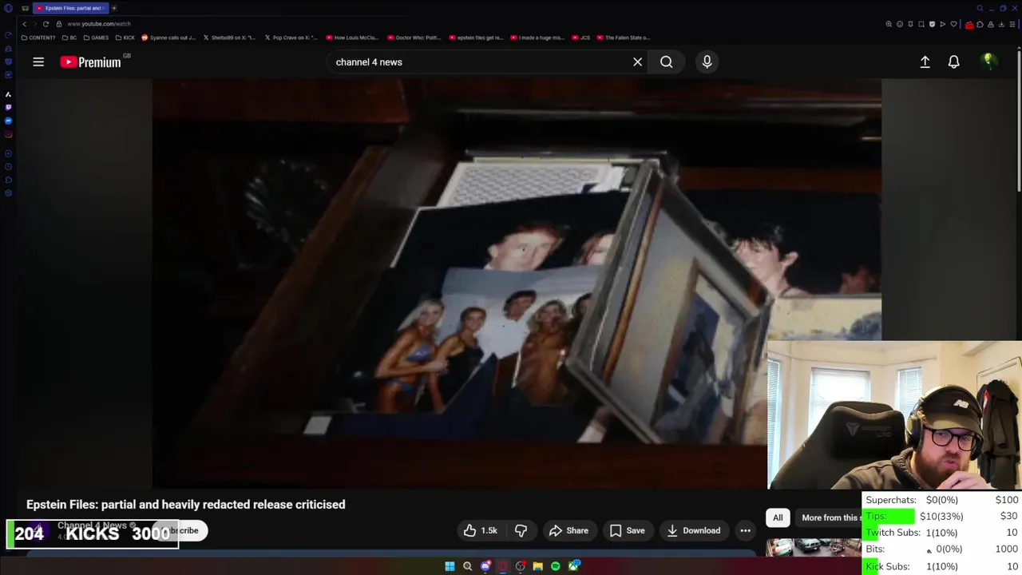Open Twitch in the Opera sidebar
Screen dimensions: 1022x575
click(9, 107)
